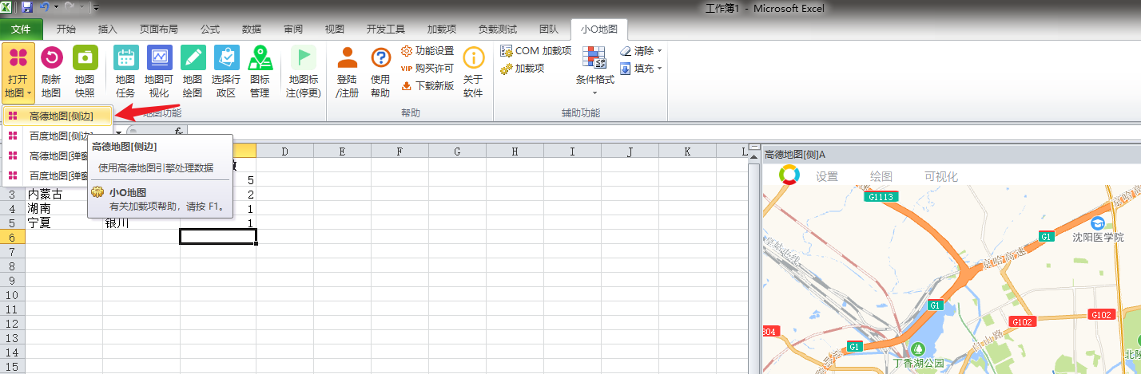Click the Save icon in quick access toolbar
This screenshot has height=374, width=1141.
tap(27, 8)
